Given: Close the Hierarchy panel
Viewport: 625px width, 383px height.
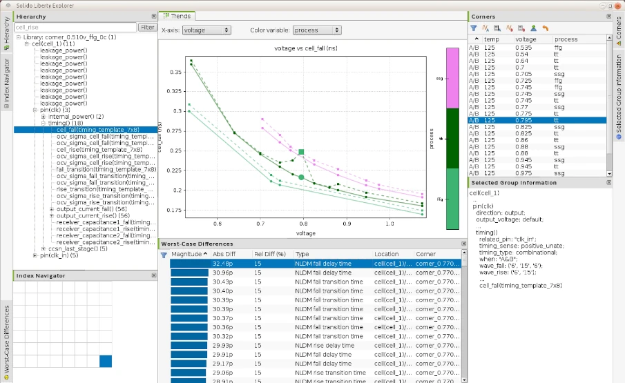Looking at the screenshot, I should (154, 17).
